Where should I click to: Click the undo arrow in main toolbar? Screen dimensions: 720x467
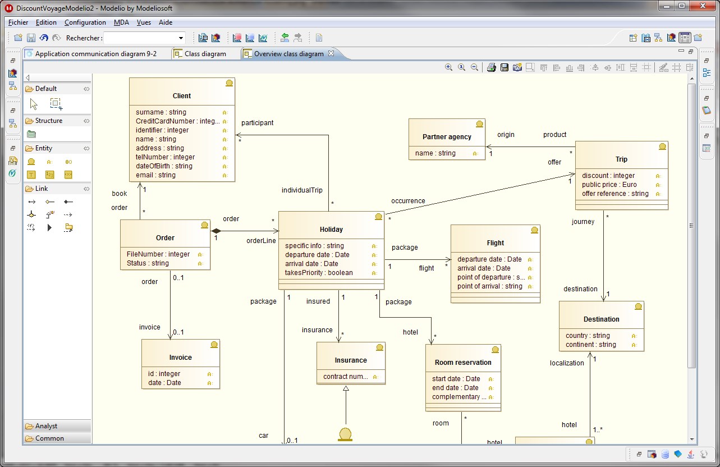[44, 38]
